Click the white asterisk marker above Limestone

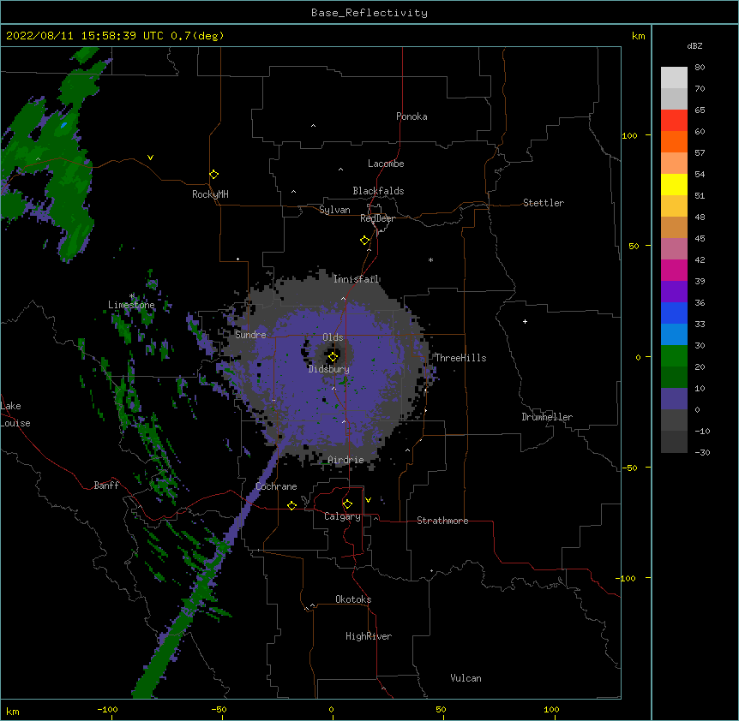[132, 296]
